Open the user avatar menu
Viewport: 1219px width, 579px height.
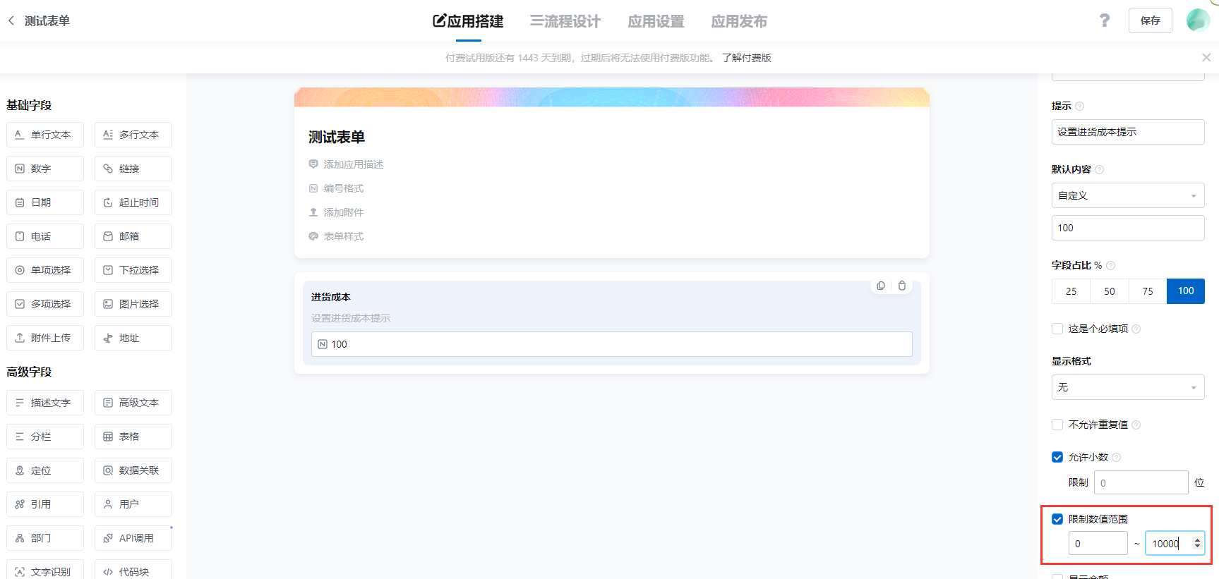tap(1198, 20)
